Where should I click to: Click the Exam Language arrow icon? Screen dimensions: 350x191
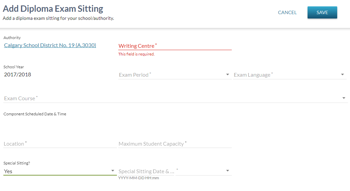(343, 75)
